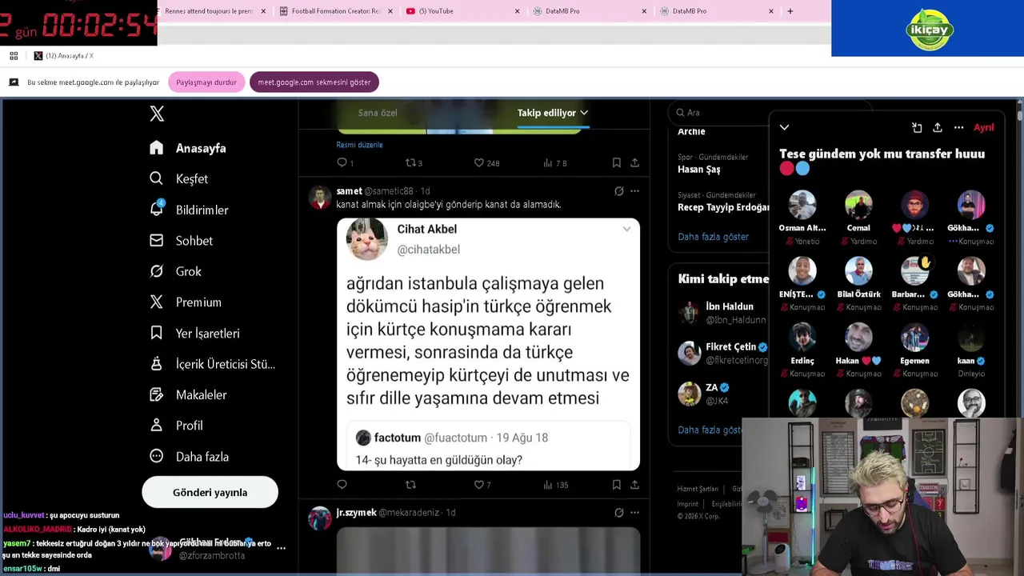Open Cihat Akbel screenshot image
1024x576 pixels.
click(x=488, y=344)
